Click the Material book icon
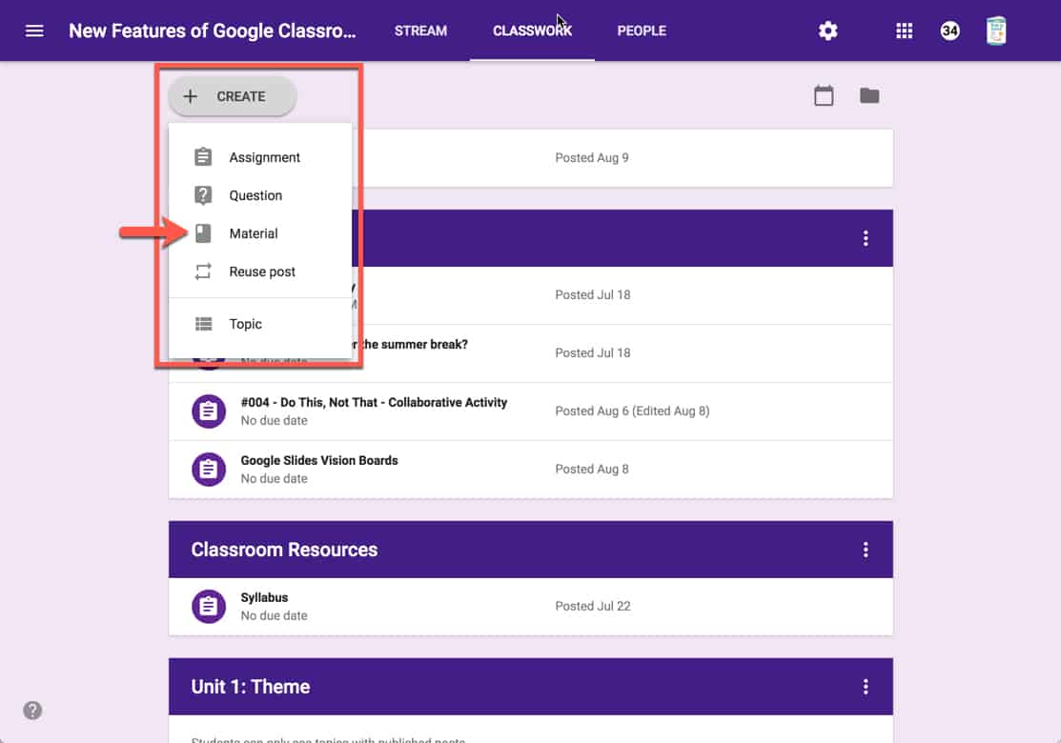The height and width of the screenshot is (743, 1061). [x=203, y=233]
